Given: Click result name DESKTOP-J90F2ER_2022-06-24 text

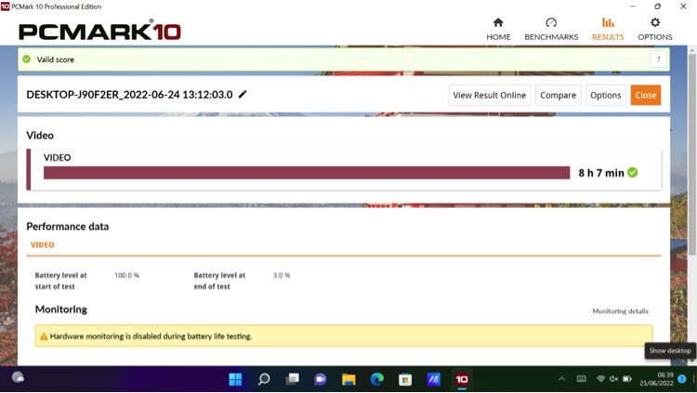Looking at the screenshot, I should coord(129,95).
